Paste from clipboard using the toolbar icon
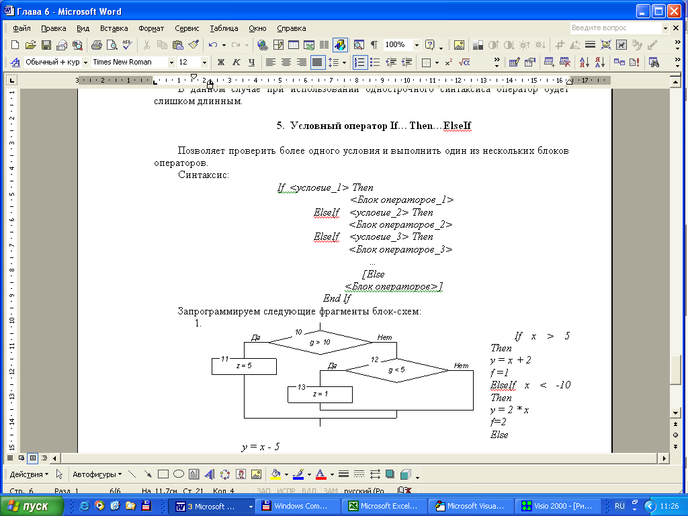 coord(177,45)
